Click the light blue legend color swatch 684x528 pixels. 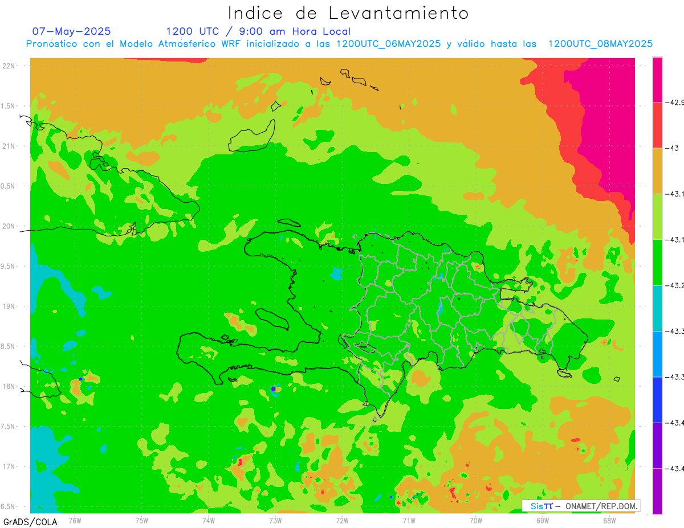click(x=657, y=354)
